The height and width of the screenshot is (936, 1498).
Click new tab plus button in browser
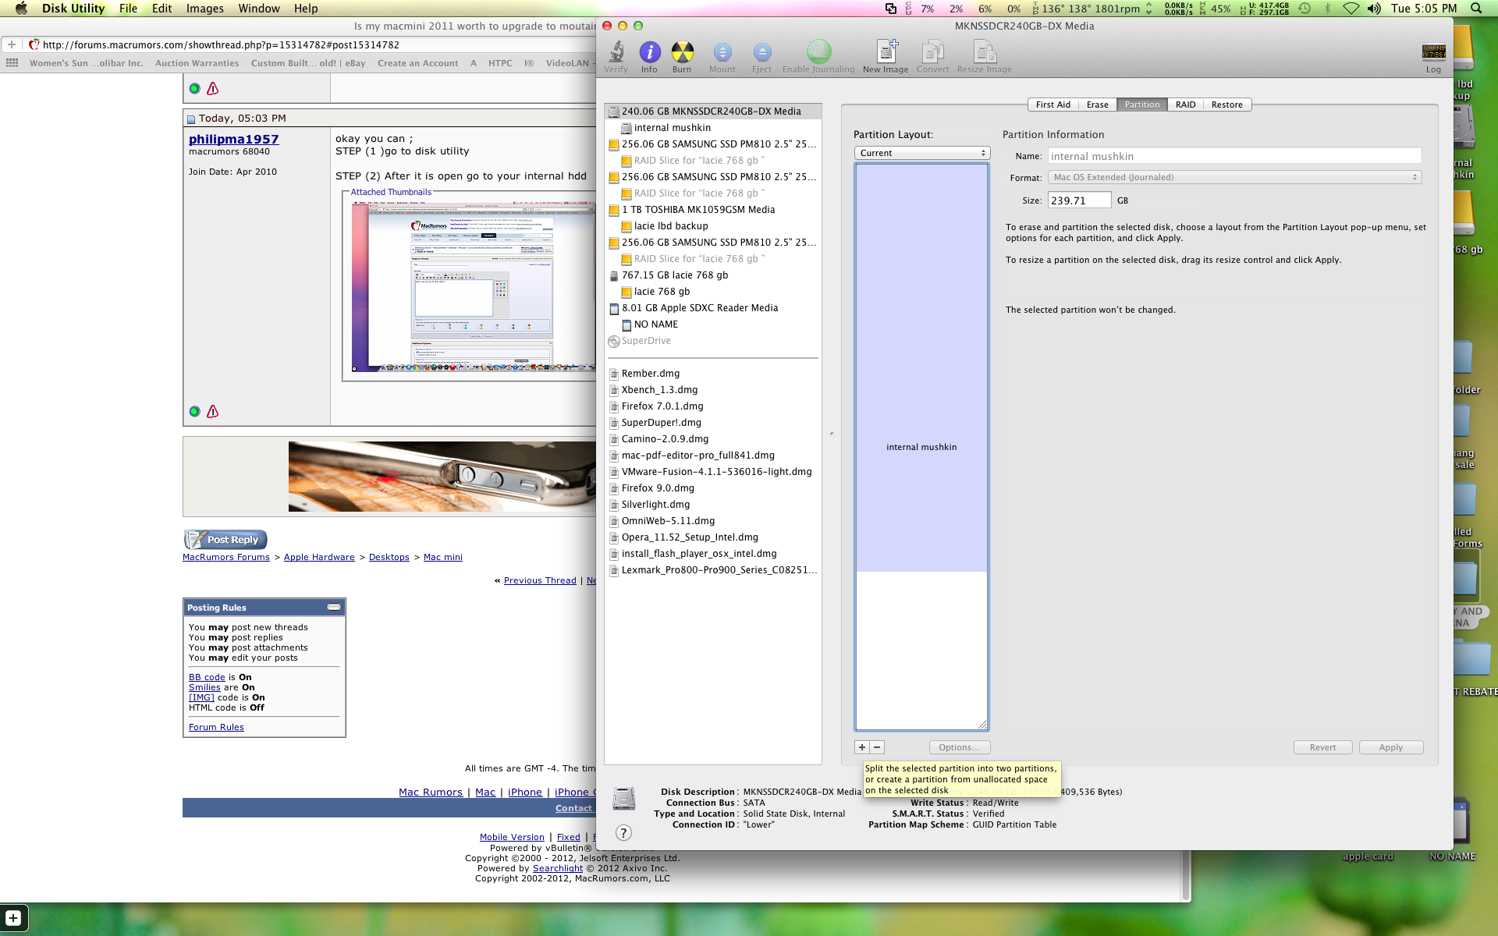click(12, 44)
